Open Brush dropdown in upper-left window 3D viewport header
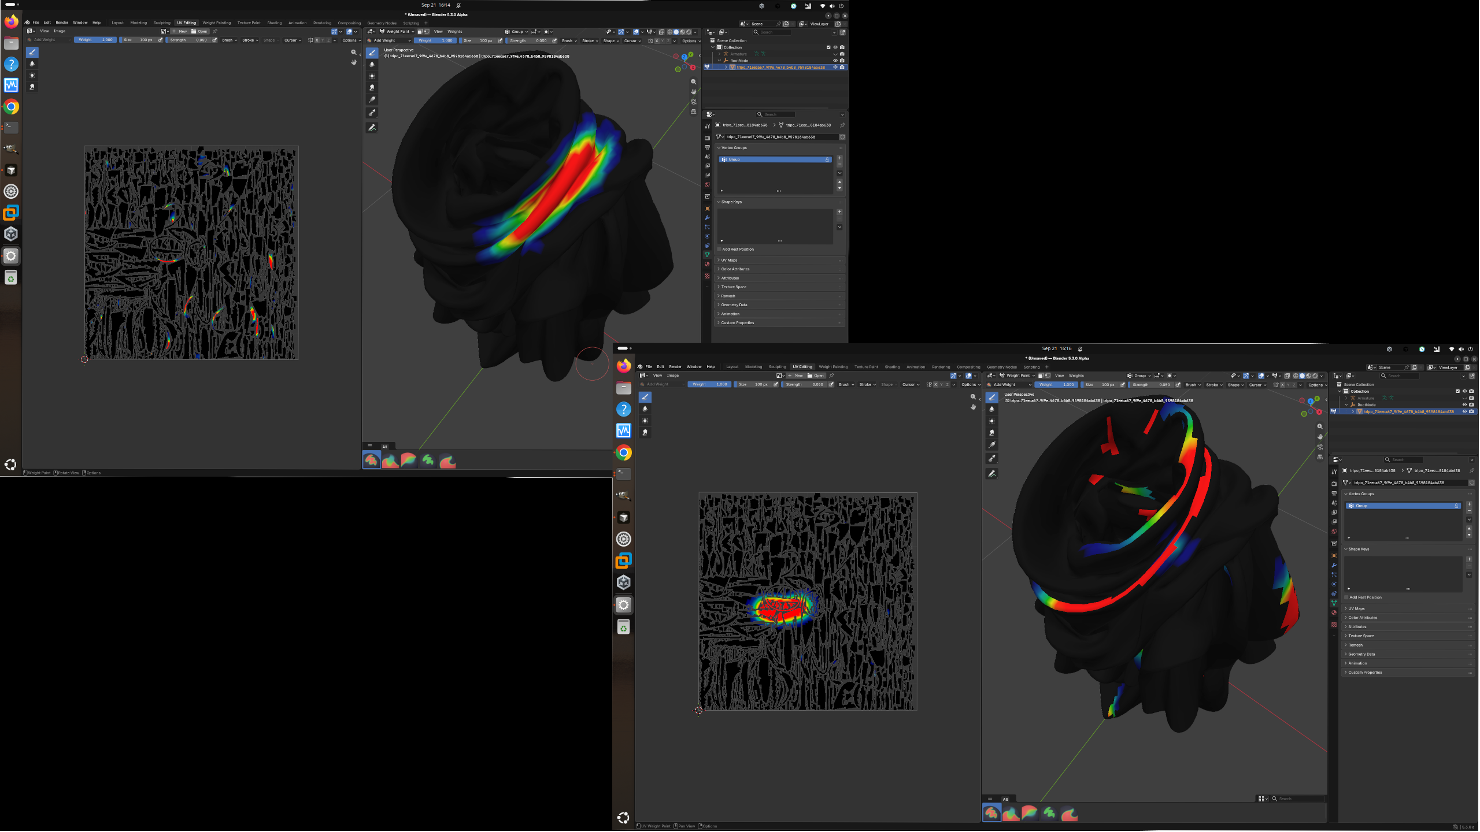Screen dimensions: 1480x832 [569, 40]
